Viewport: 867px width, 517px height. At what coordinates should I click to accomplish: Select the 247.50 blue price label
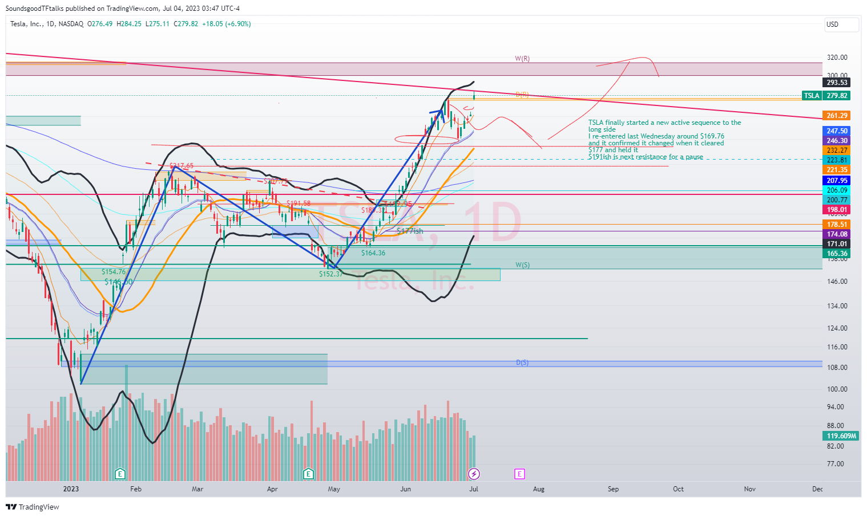pos(837,131)
